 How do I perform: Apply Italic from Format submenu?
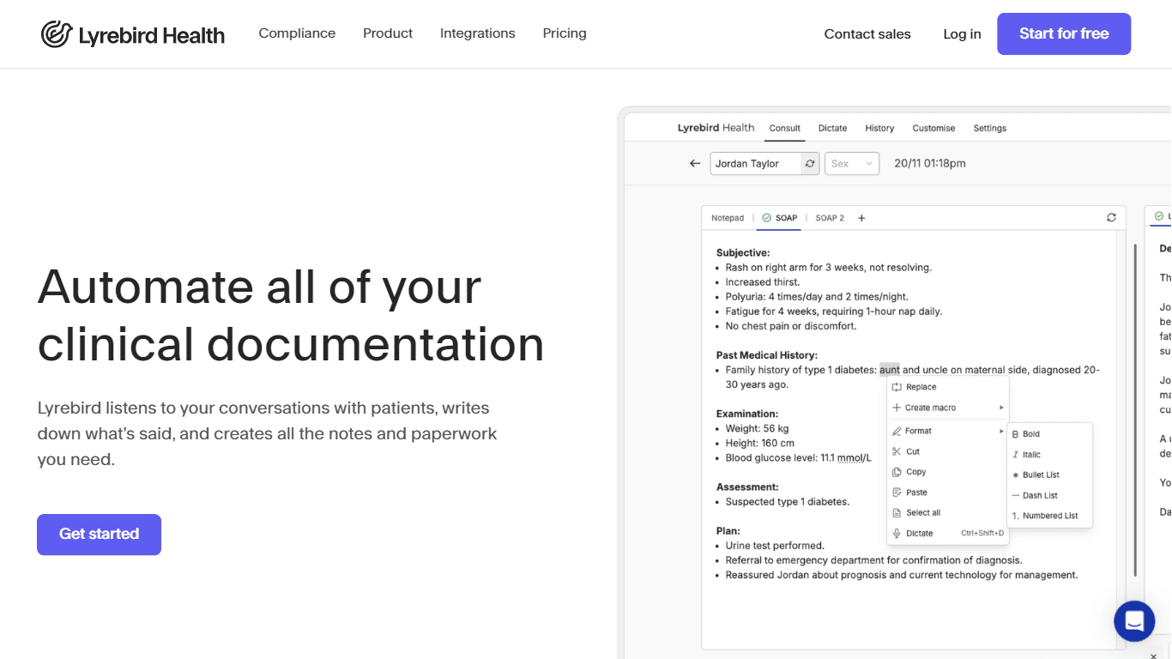pos(1049,455)
